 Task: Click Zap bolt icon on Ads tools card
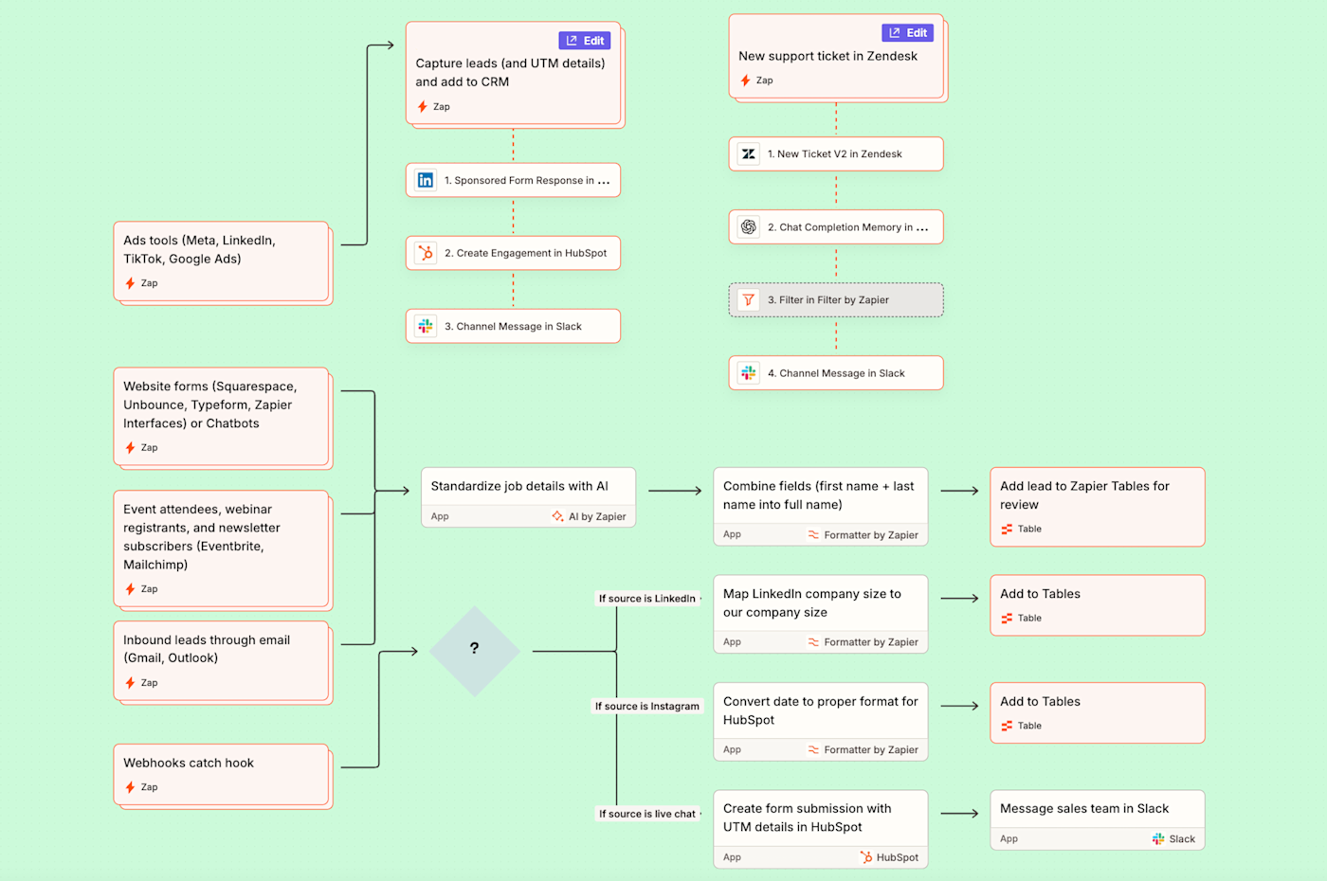click(x=130, y=283)
